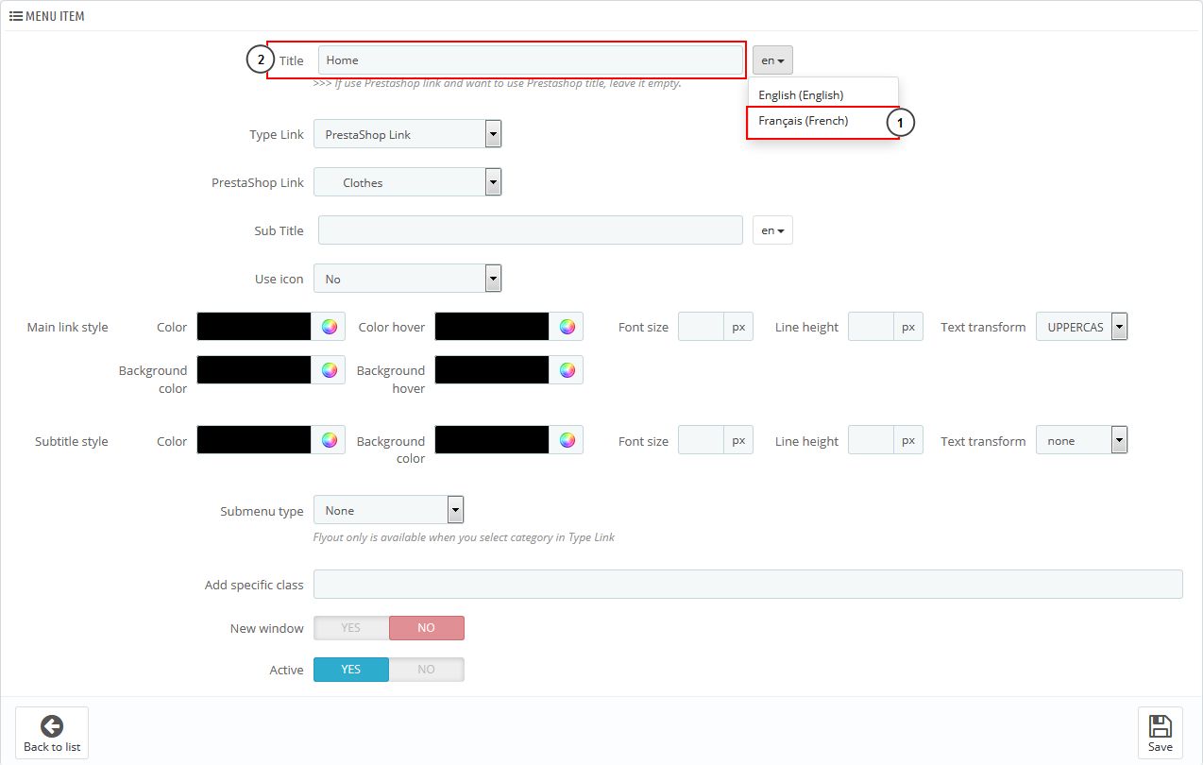Open Main link Text transform dropdown

1081,327
